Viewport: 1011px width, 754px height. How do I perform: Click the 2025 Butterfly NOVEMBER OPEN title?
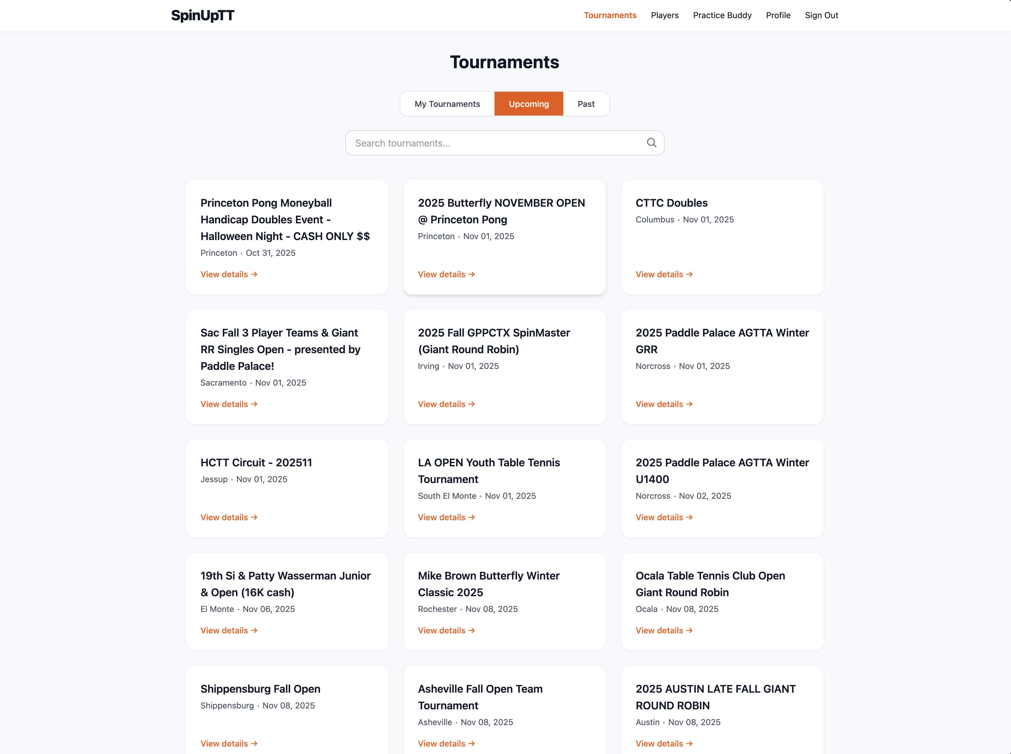tap(501, 211)
